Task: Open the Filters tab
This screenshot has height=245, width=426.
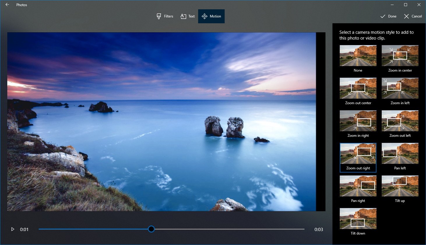Action: [165, 16]
